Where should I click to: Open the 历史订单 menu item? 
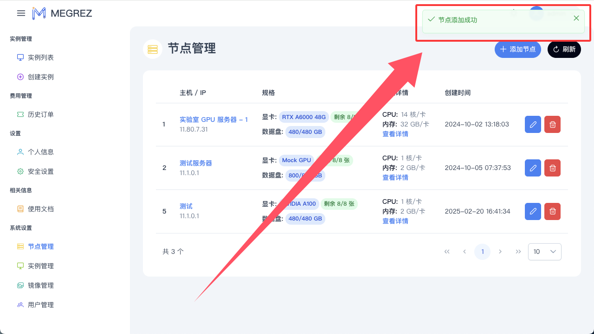[x=41, y=114]
